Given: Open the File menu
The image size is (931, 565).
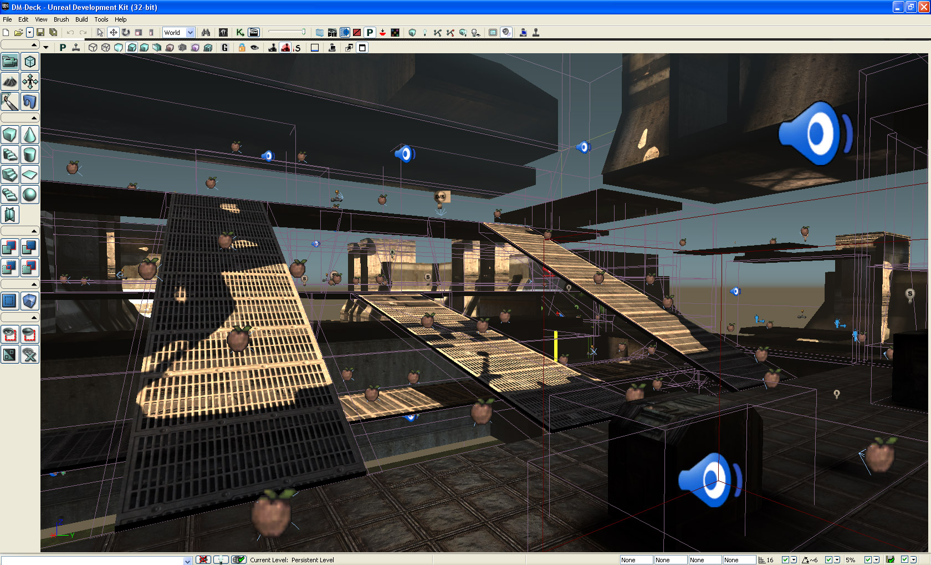Looking at the screenshot, I should (x=7, y=19).
